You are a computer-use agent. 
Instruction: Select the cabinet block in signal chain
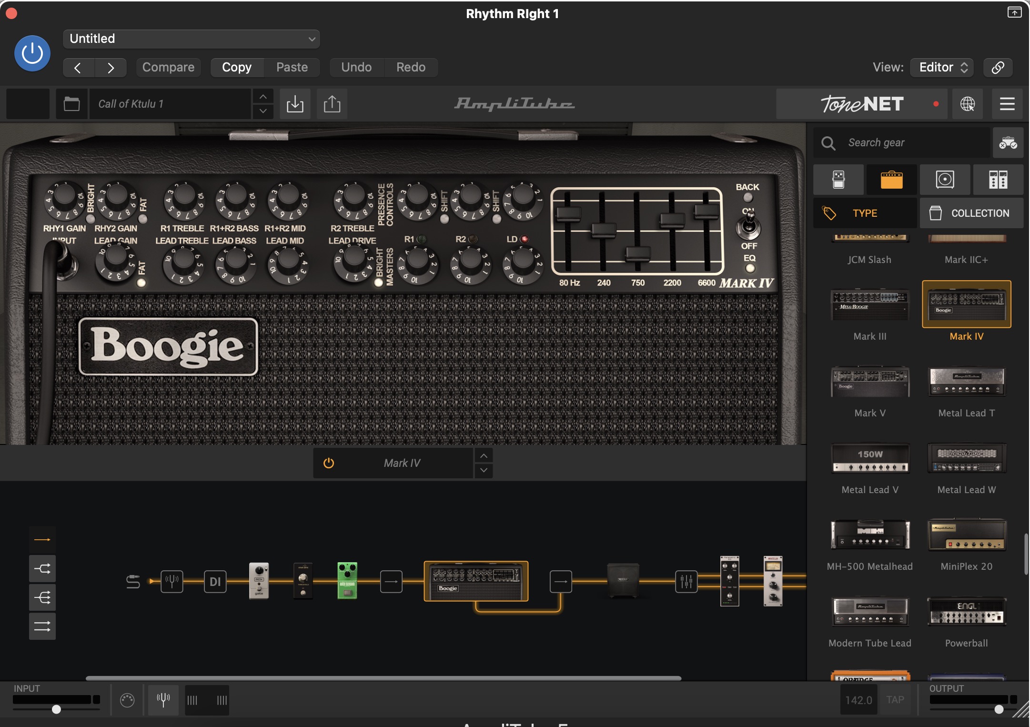pyautogui.click(x=623, y=580)
